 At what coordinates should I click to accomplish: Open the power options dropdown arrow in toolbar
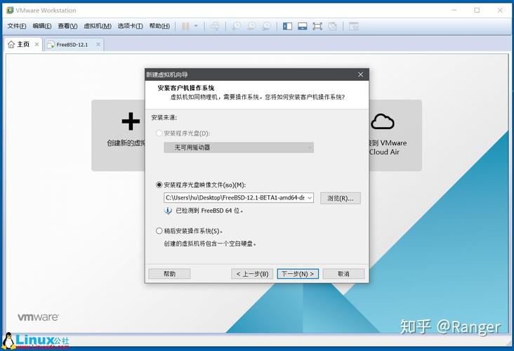pos(196,26)
